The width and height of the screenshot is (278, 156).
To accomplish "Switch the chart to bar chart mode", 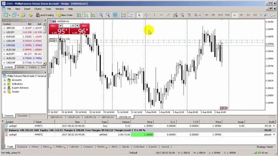I will pyautogui.click(x=79, y=15).
